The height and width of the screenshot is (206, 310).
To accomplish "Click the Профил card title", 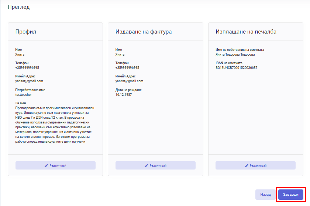I will [26, 32].
